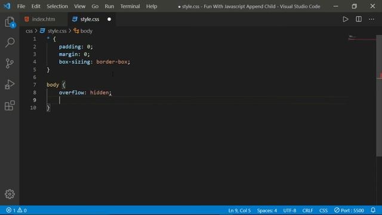Click the 'body' selector on line 7

pyautogui.click(x=53, y=85)
